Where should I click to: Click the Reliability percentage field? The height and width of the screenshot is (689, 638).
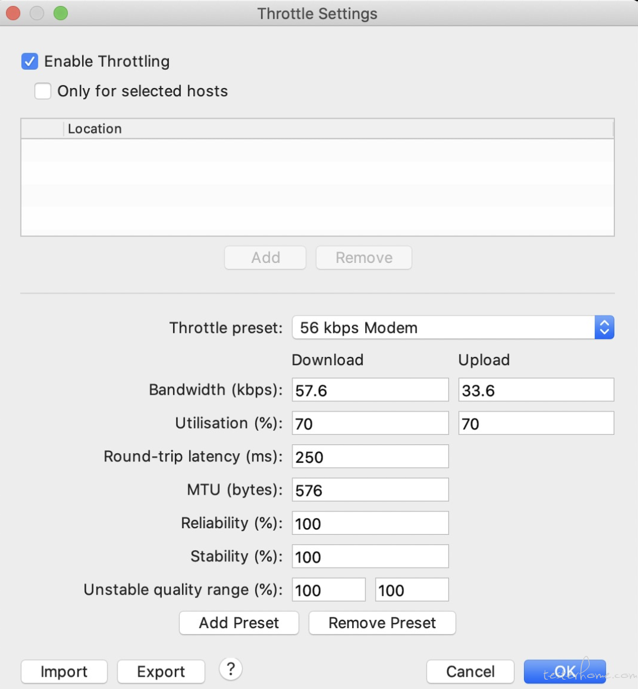370,524
